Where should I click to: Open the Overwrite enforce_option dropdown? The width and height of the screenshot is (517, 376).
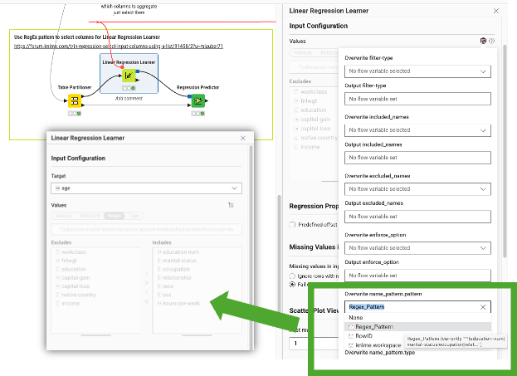(x=418, y=247)
